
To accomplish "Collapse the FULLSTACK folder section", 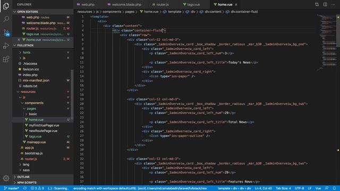I will click(43, 45).
